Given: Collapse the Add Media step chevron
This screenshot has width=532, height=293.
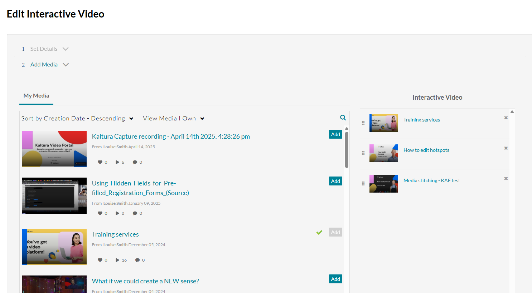Looking at the screenshot, I should click(x=66, y=65).
